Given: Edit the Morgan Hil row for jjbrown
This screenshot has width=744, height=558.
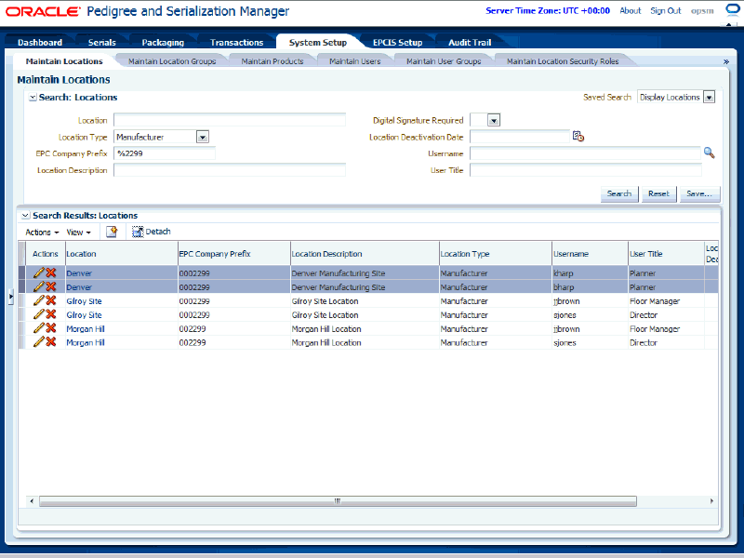Looking at the screenshot, I should (x=39, y=328).
